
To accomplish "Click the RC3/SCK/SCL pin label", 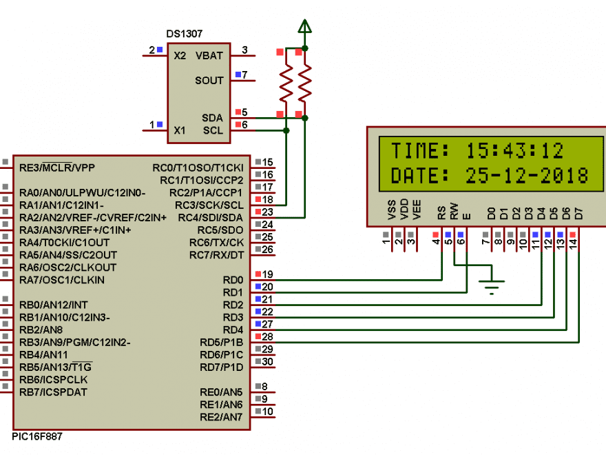I will [209, 205].
